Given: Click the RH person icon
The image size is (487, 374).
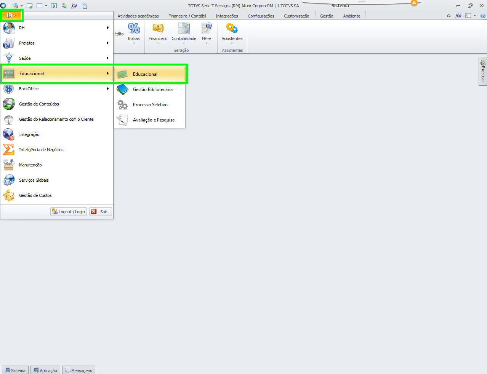Looking at the screenshot, I should coord(9,28).
